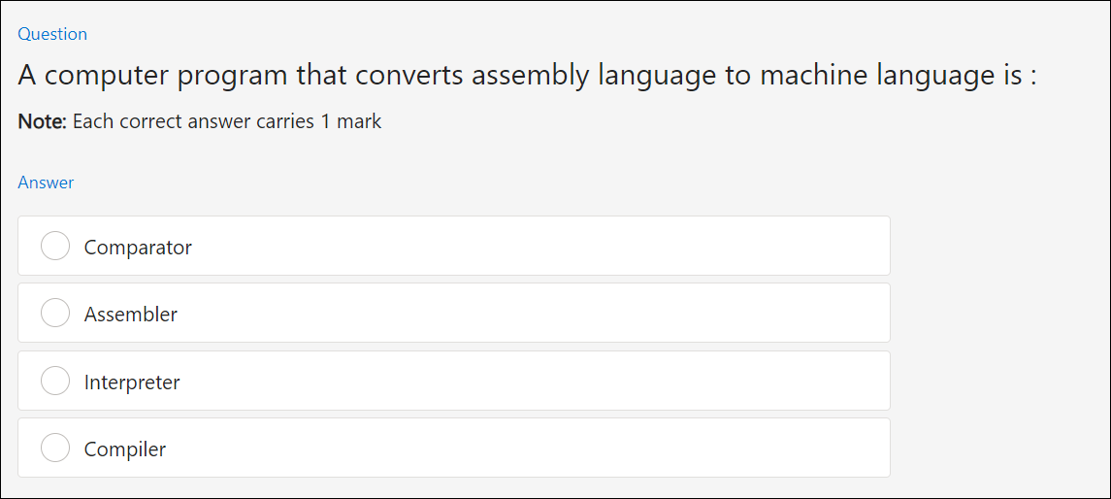This screenshot has height=499, width=1111.
Task: Click empty space inside the Interpreter answer card
Action: pos(539,381)
